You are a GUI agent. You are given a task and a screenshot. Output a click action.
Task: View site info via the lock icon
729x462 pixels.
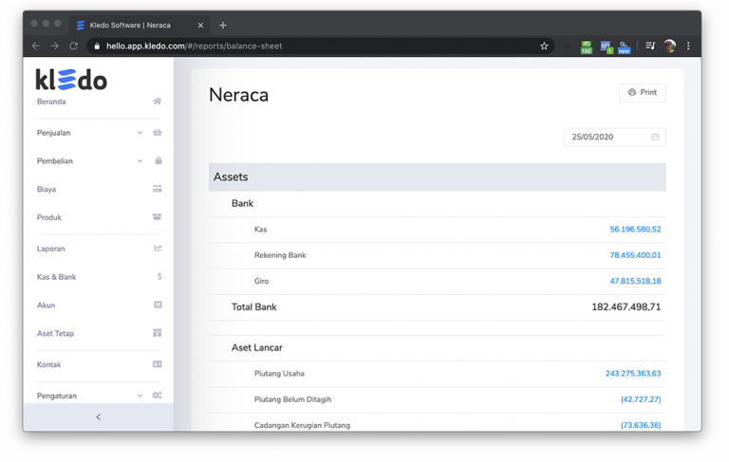[97, 46]
